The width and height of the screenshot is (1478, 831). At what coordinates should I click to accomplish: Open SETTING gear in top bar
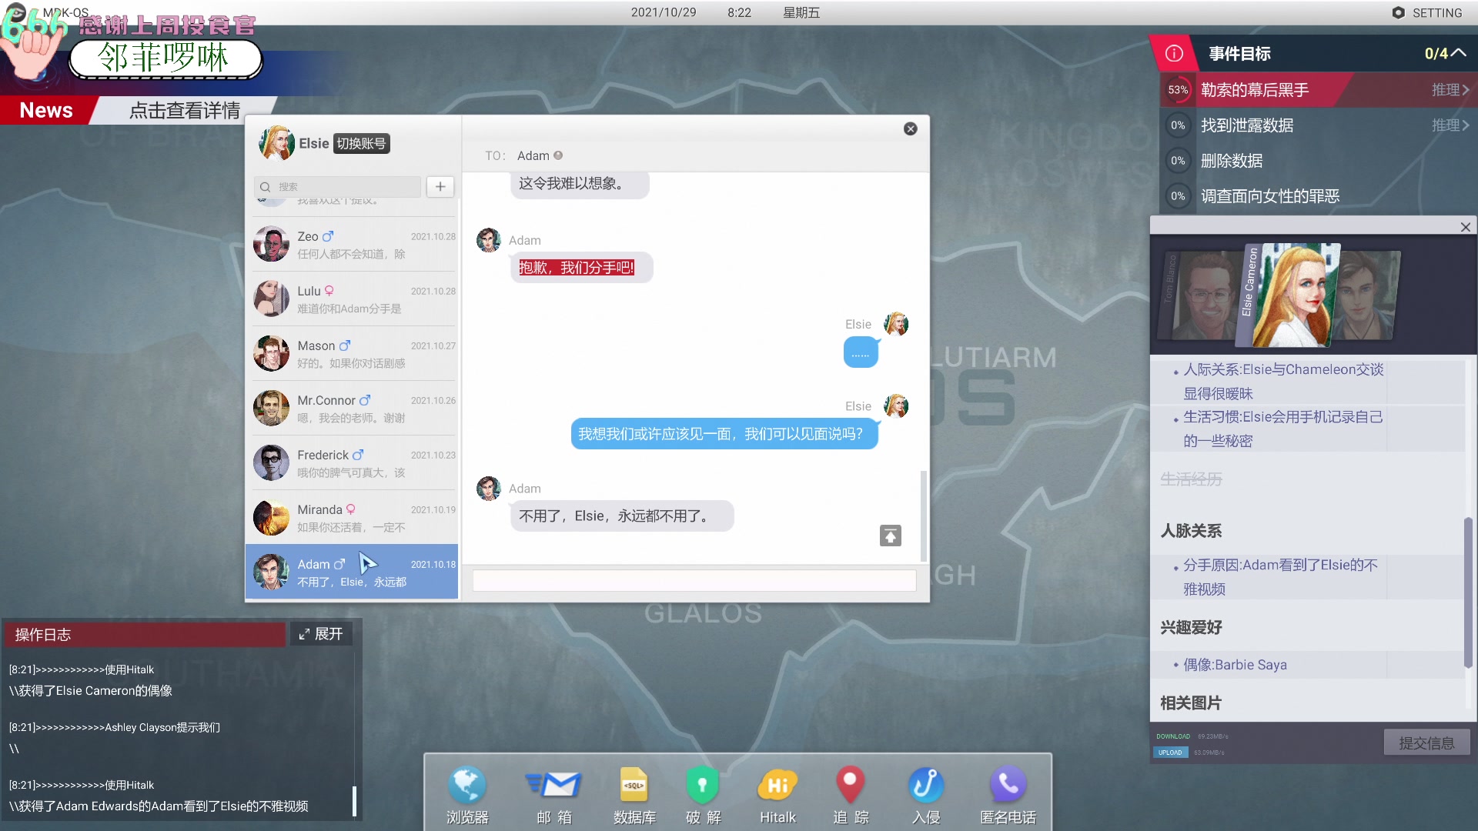tap(1427, 12)
